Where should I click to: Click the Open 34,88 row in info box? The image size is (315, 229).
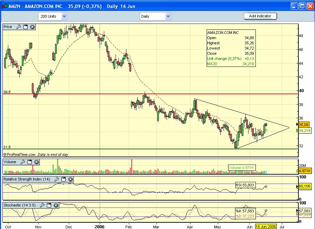click(x=231, y=38)
